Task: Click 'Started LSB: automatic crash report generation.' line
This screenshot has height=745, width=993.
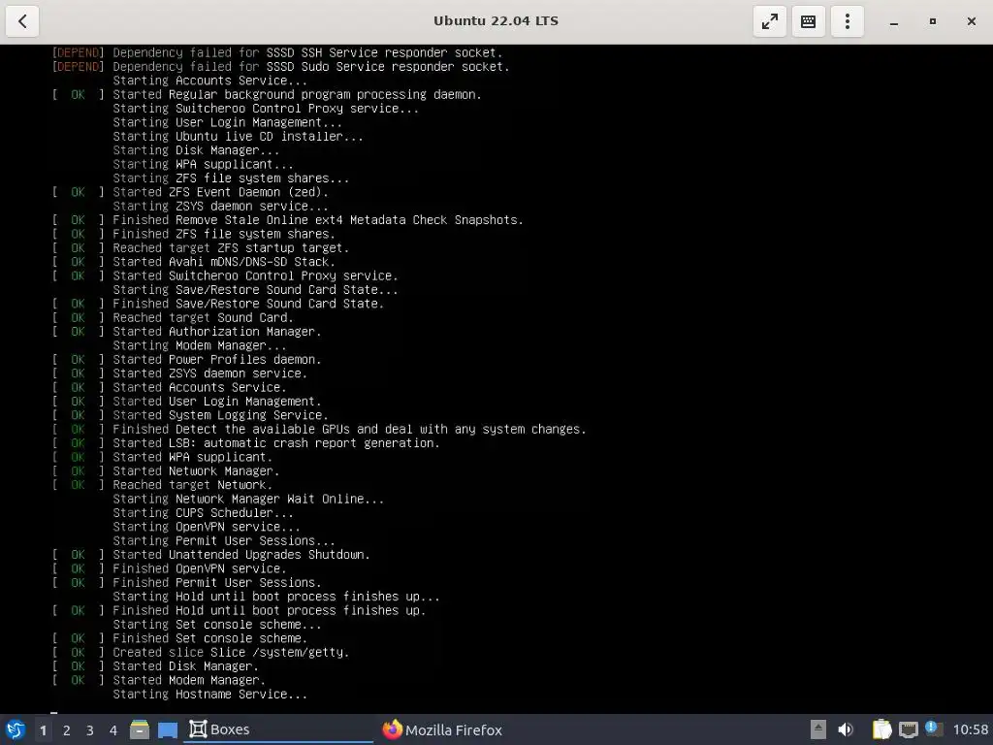Action: pyautogui.click(x=276, y=443)
